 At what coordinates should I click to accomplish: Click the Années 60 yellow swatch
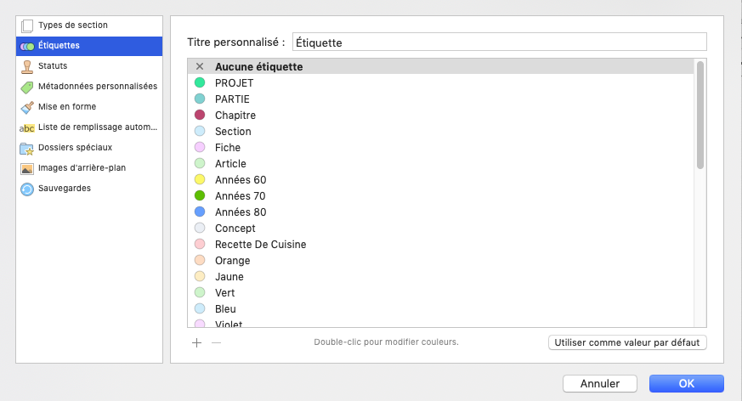coord(200,179)
